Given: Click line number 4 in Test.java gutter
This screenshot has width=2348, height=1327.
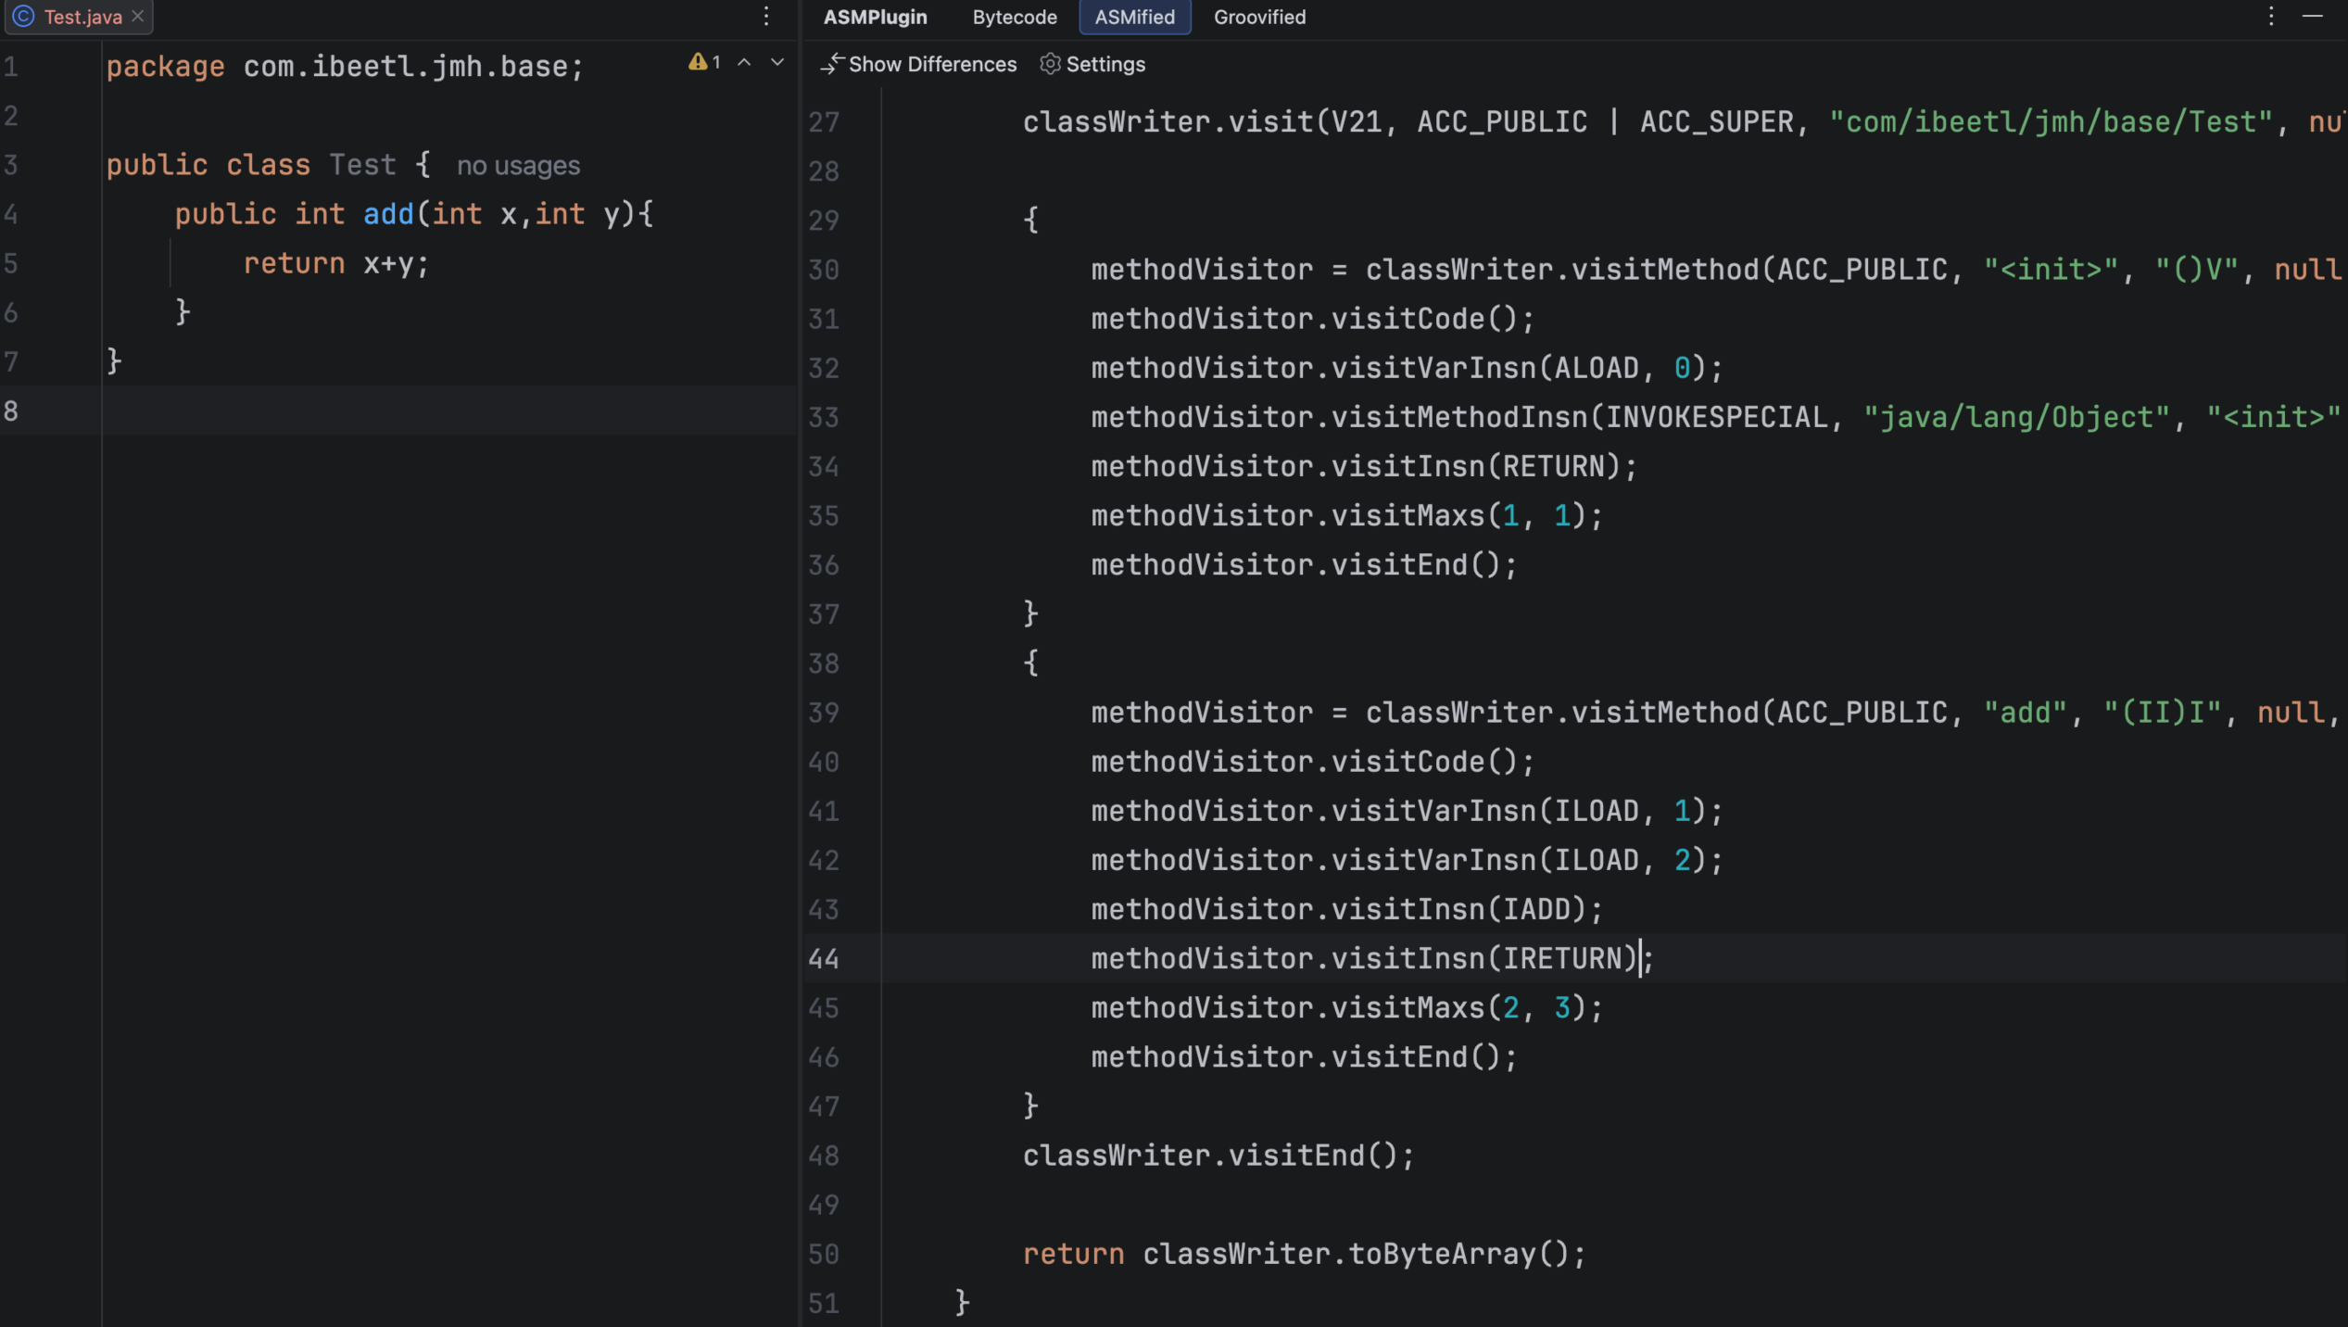Looking at the screenshot, I should point(11,214).
